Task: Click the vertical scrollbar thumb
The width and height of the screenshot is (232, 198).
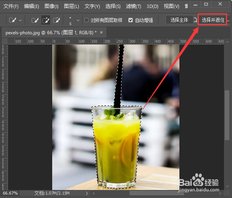Action: 227,115
